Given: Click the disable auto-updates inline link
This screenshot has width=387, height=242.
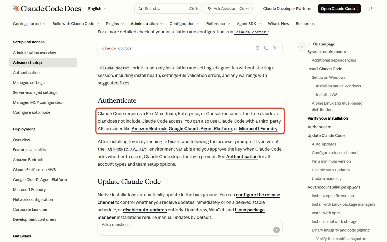Looking at the screenshot, I should point(145,210).
